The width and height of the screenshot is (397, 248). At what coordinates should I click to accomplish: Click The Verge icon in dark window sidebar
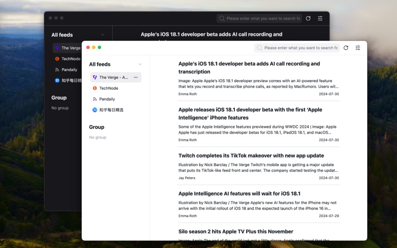[57, 48]
